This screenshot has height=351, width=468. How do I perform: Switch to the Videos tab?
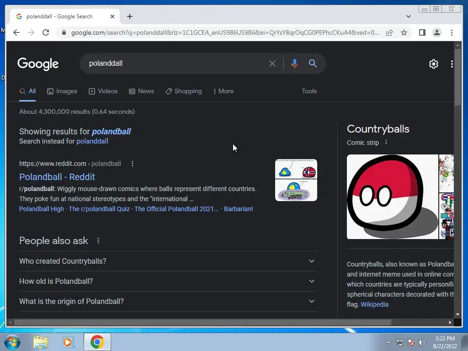pos(103,91)
